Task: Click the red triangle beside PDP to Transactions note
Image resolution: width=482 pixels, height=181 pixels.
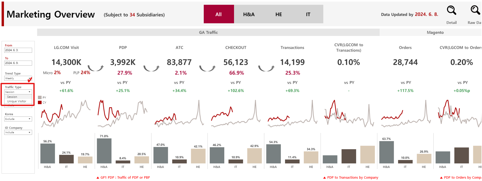Action: (325, 178)
